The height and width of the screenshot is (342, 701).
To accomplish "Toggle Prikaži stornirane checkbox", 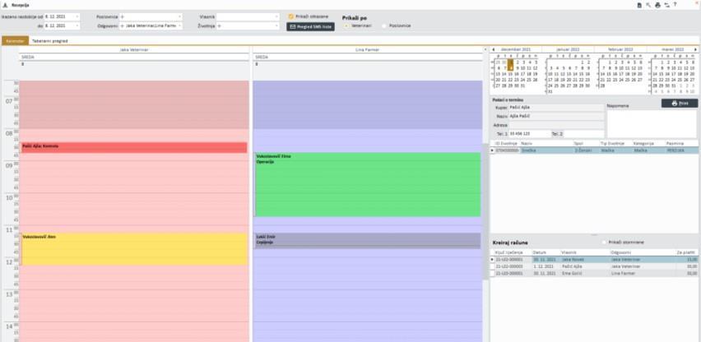I will coord(604,242).
